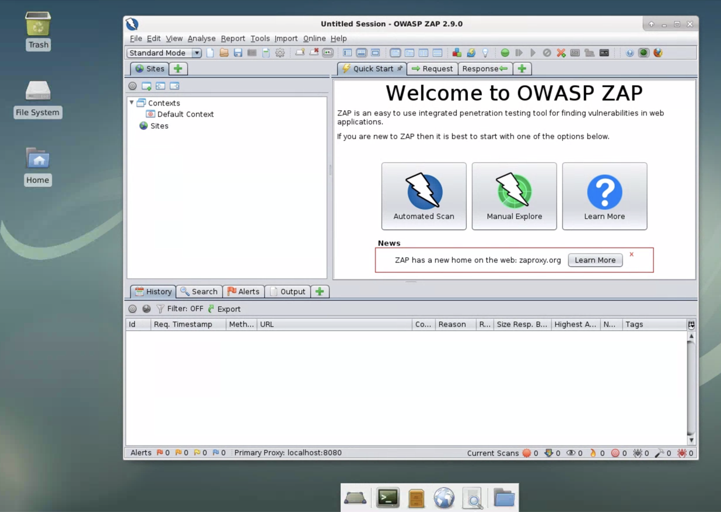The image size is (721, 512).
Task: Open Manual Explore from Quick Start
Action: [514, 196]
